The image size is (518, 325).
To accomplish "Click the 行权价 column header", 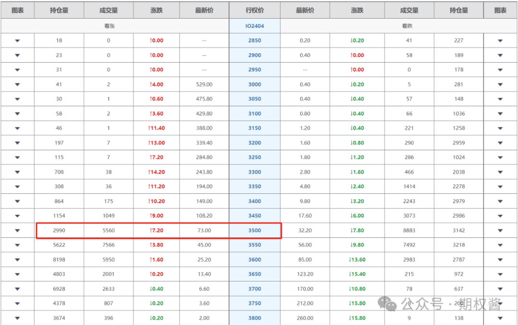I will (255, 10).
